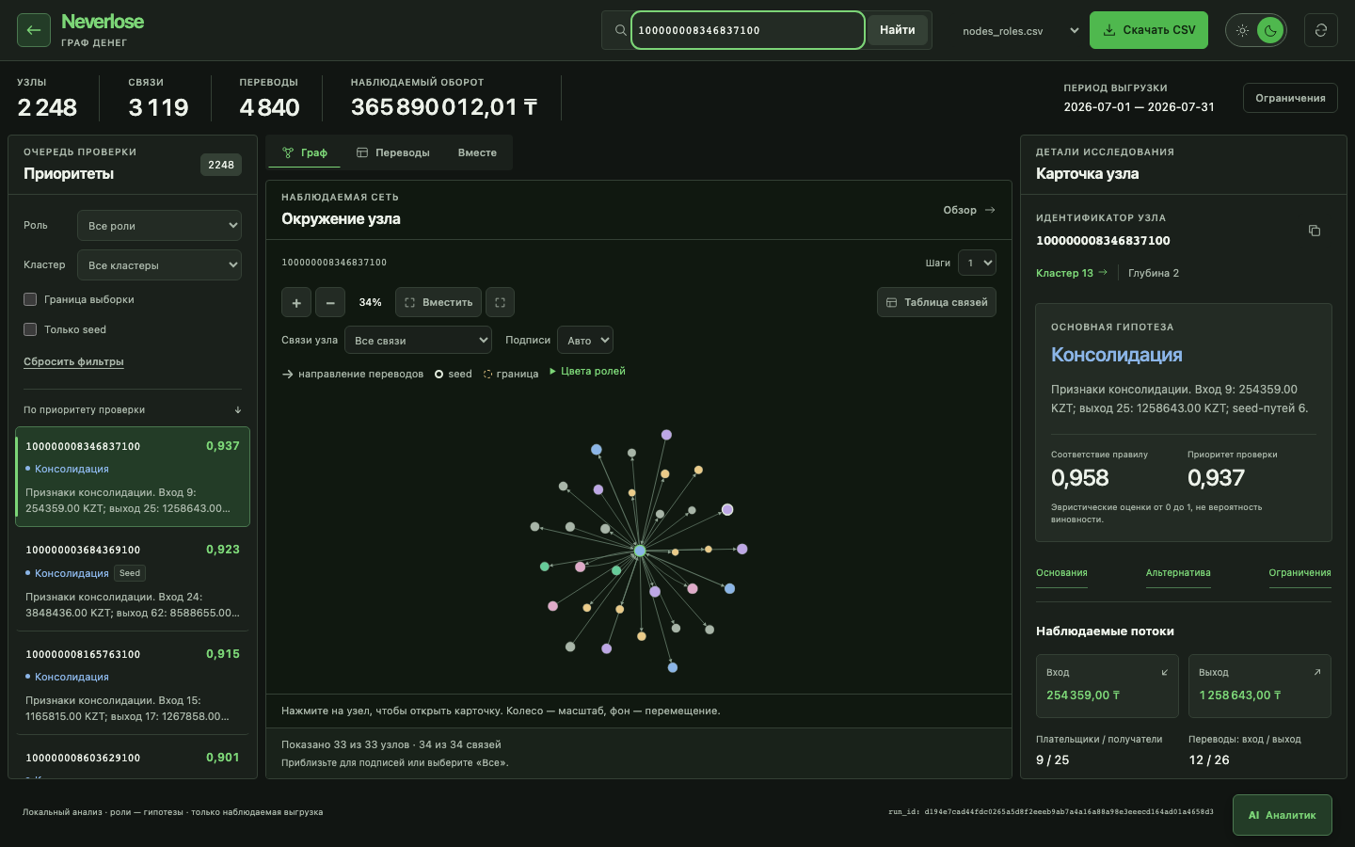This screenshot has width=1355, height=847.
Task: Click the refresh icon at top right
Action: 1321,30
